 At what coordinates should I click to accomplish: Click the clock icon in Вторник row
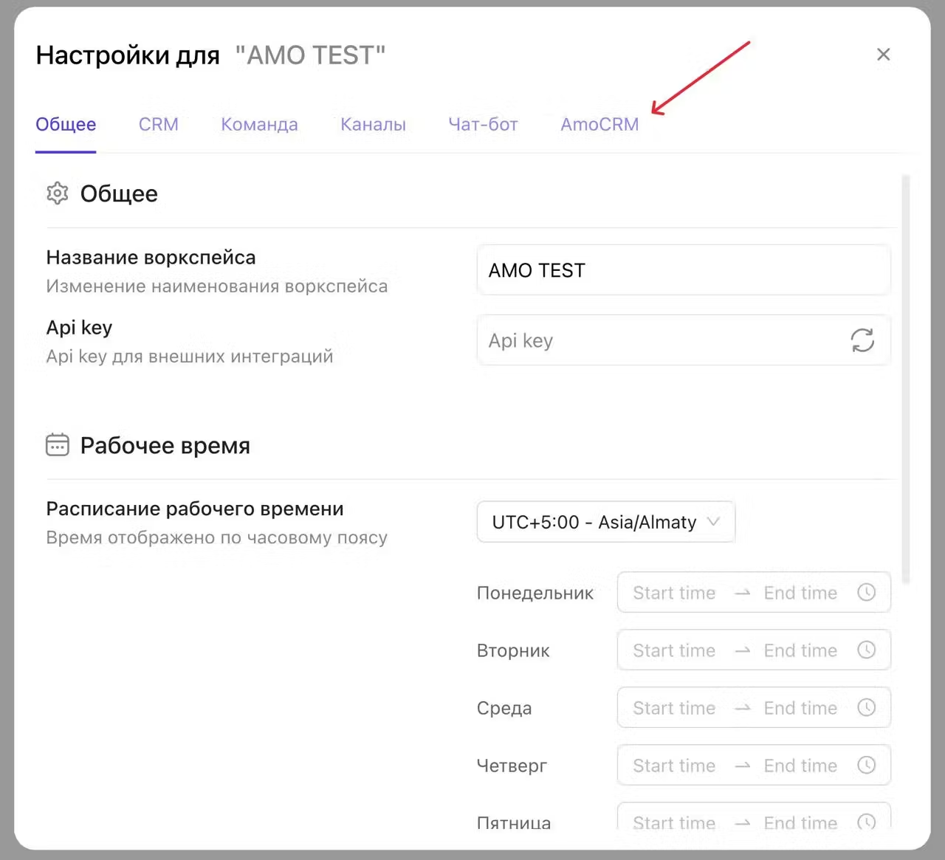click(x=866, y=650)
